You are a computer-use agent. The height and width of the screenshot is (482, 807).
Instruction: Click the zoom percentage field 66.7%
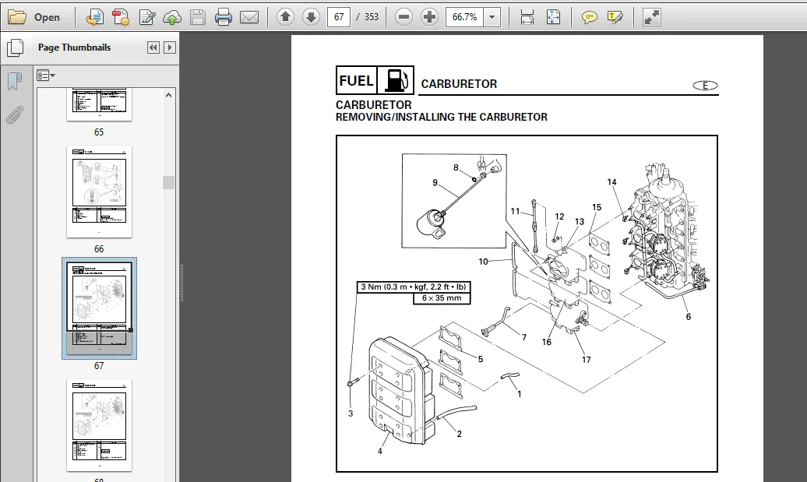tap(465, 17)
